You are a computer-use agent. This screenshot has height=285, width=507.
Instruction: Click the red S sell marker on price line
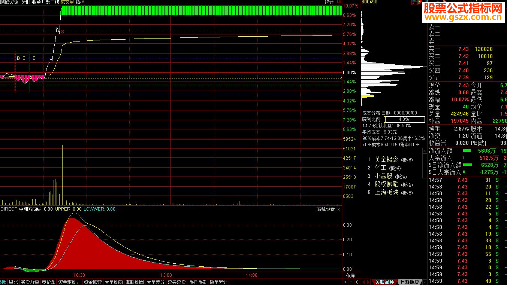click(63, 32)
